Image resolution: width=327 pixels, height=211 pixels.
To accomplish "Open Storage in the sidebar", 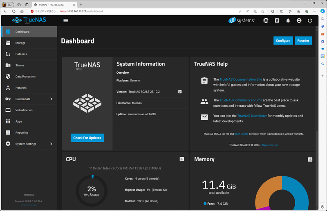I will point(29,43).
